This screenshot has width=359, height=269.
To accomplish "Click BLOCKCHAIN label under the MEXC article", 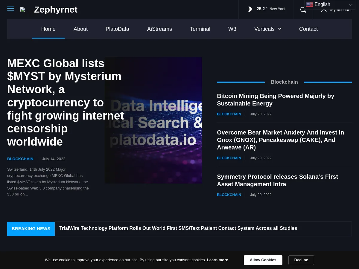I will point(20,159).
